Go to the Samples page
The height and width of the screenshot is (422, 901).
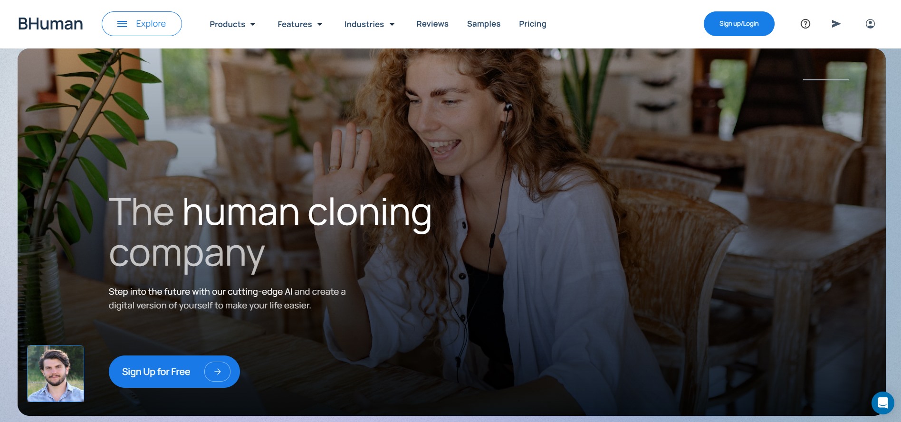[484, 24]
